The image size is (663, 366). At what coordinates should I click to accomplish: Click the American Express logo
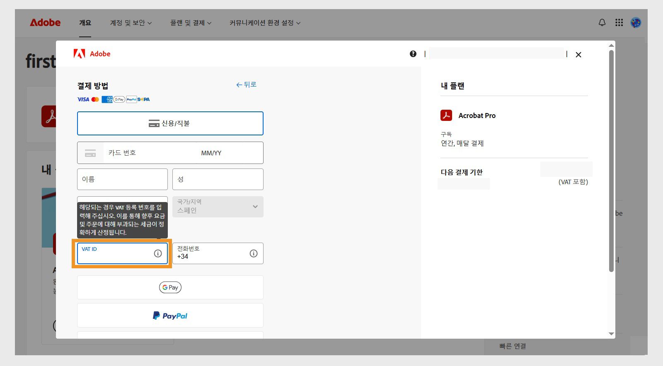pos(107,99)
